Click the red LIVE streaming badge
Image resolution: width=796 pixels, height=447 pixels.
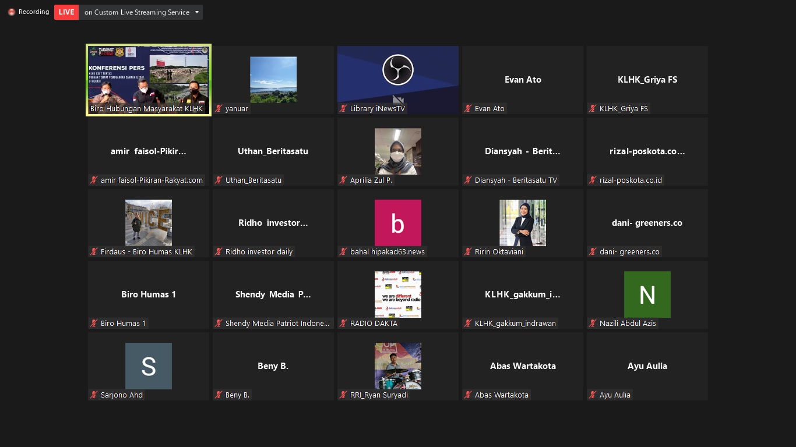click(66, 12)
